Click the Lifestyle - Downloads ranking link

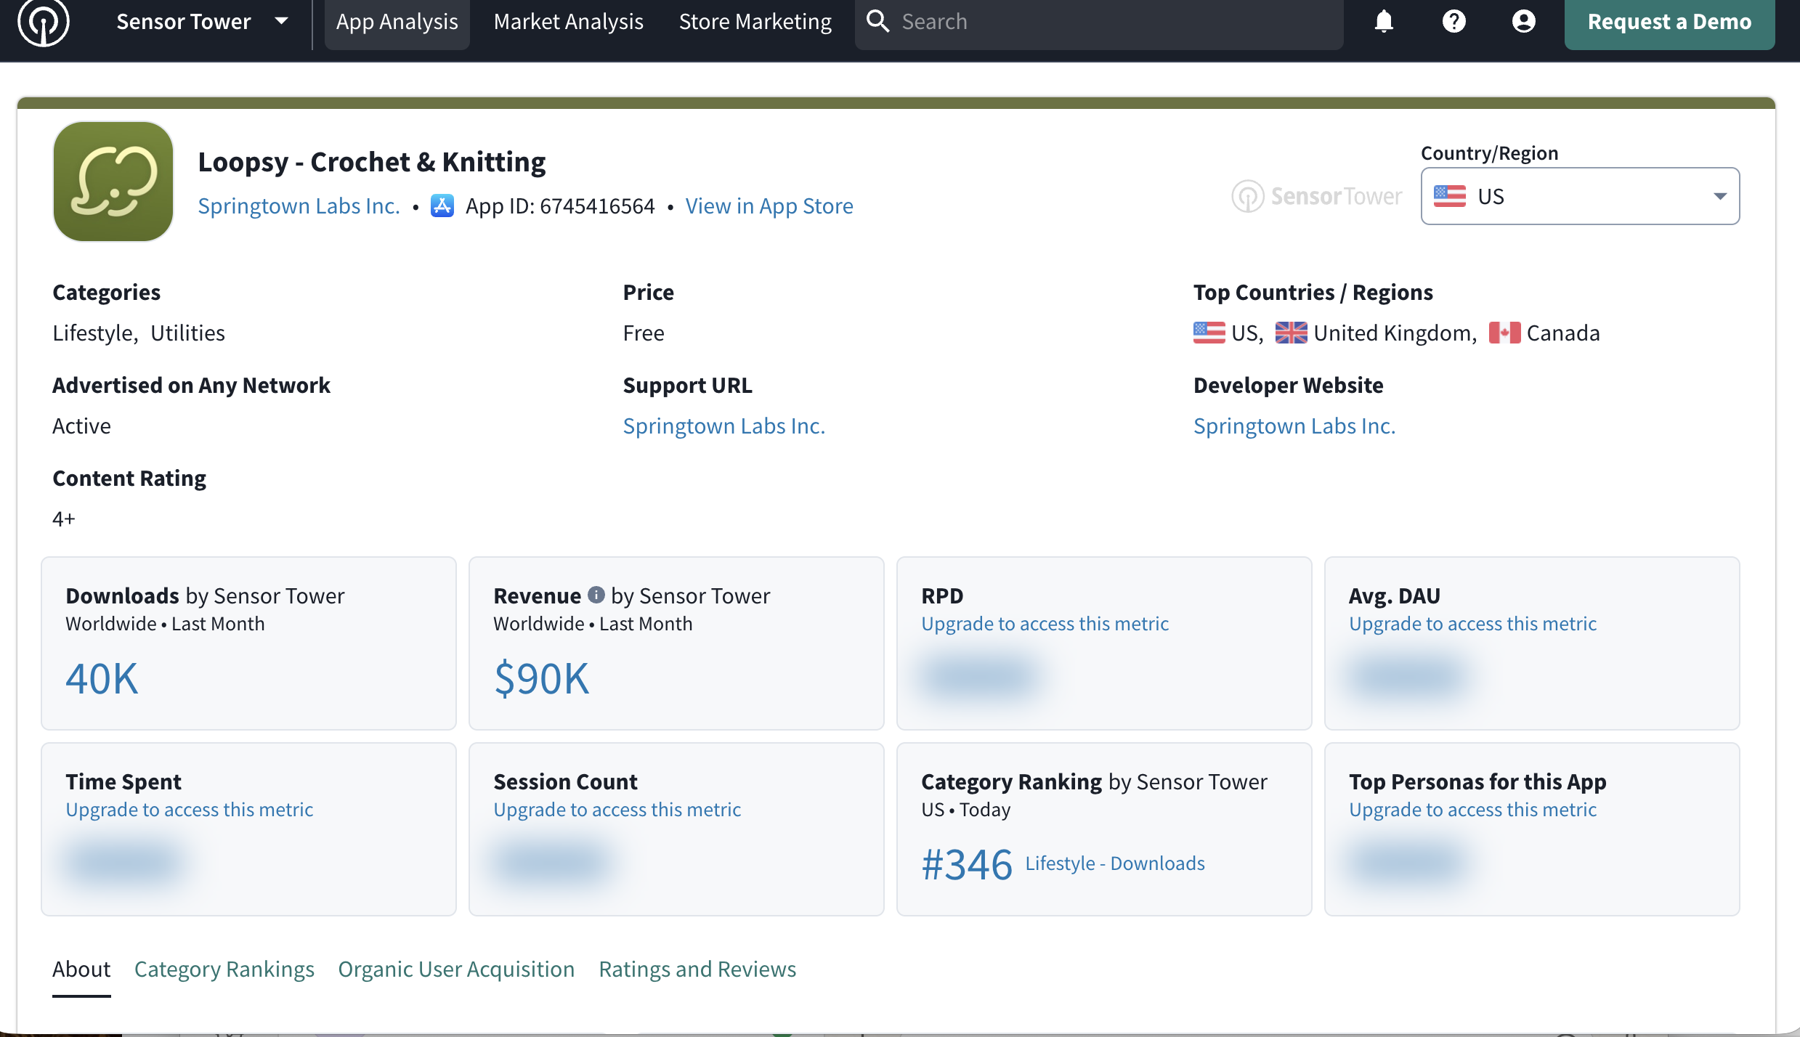click(x=1114, y=863)
